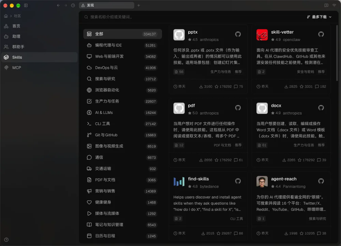Screen dimensions: 341x246
Task: Open the help icon at bottom left
Action: (x=6, y=240)
